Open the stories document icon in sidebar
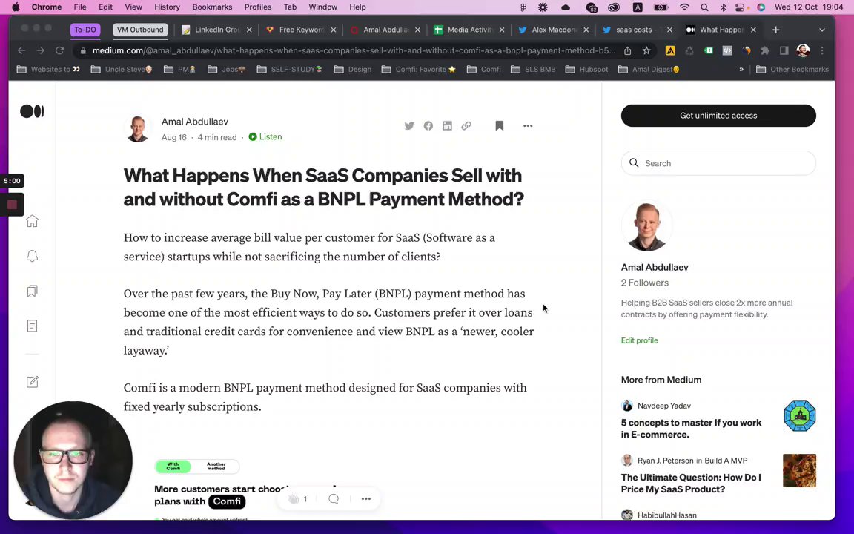The image size is (854, 534). pyautogui.click(x=32, y=326)
